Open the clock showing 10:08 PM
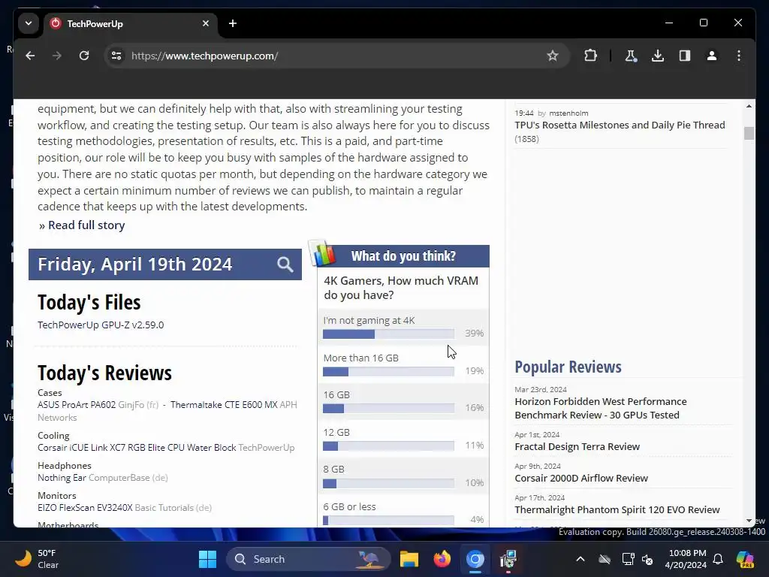Image resolution: width=769 pixels, height=577 pixels. (685, 559)
